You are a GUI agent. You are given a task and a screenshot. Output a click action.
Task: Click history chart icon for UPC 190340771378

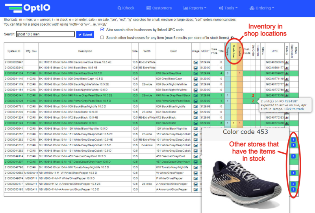point(287,95)
